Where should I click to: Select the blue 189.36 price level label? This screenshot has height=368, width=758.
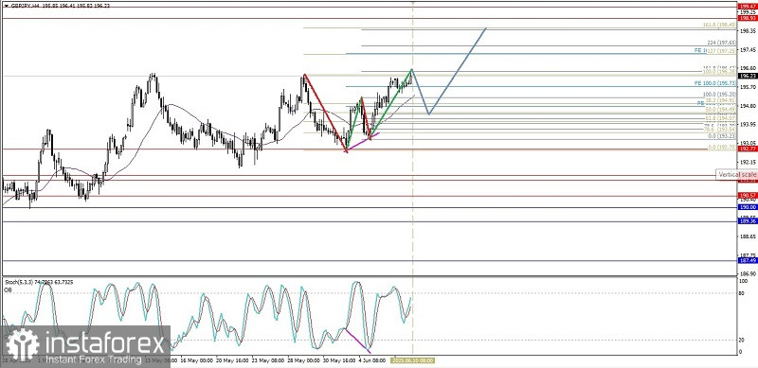(x=748, y=220)
